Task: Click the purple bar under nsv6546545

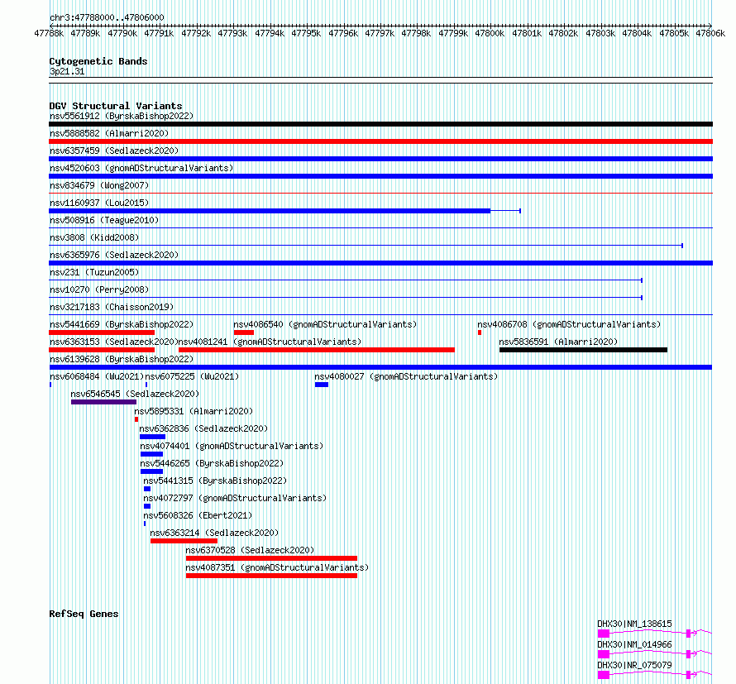Action: (x=103, y=402)
